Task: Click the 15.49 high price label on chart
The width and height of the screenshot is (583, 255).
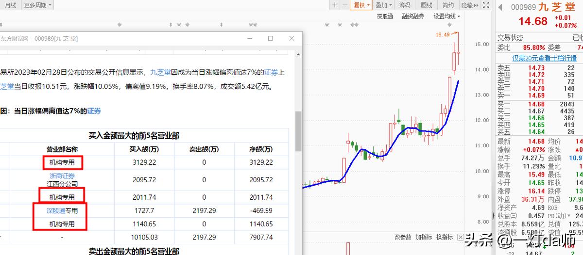Action: tap(443, 34)
